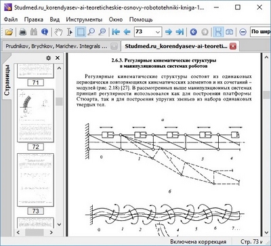Select the text selection cursor tool
Image resolution: width=271 pixels, height=246 pixels.
tap(70, 32)
